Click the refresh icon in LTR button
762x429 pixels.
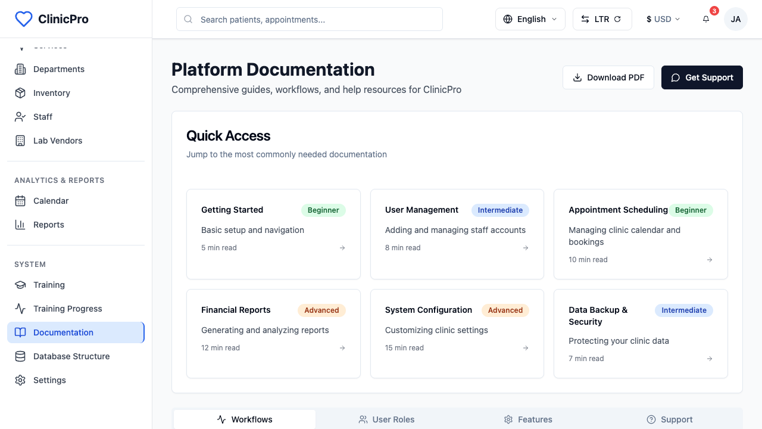pos(617,19)
